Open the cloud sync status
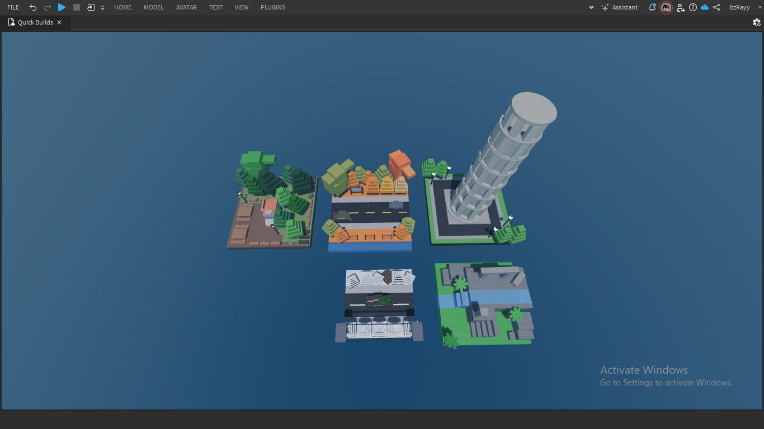 pyautogui.click(x=705, y=7)
